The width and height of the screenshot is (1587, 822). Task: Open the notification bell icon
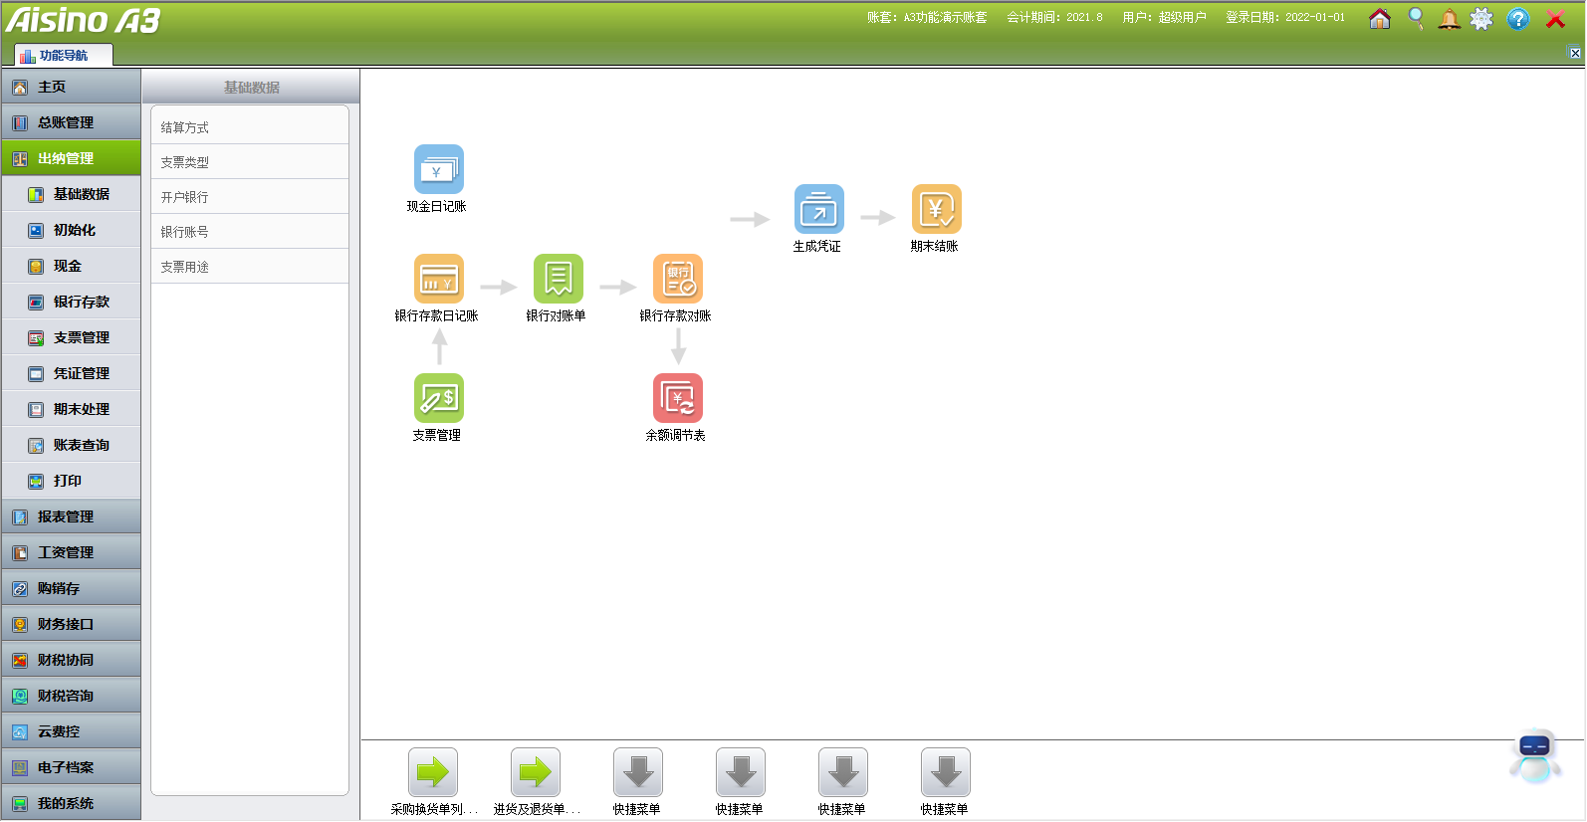click(x=1449, y=19)
